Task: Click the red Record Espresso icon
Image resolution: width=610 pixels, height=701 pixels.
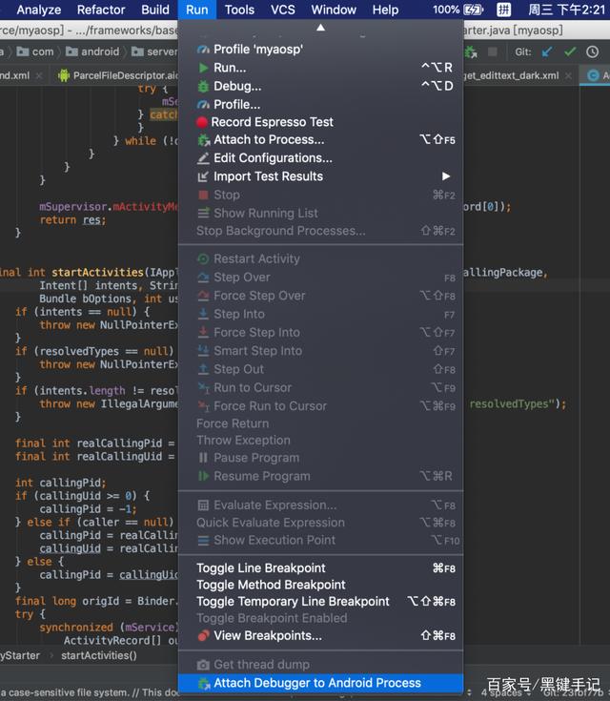Action: point(202,122)
